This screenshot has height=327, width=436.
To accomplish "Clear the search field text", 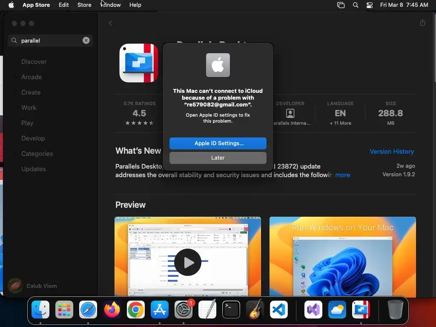I will tap(86, 40).
